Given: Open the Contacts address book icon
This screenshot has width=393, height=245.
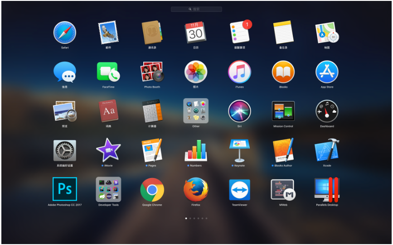Looking at the screenshot, I should (x=152, y=33).
